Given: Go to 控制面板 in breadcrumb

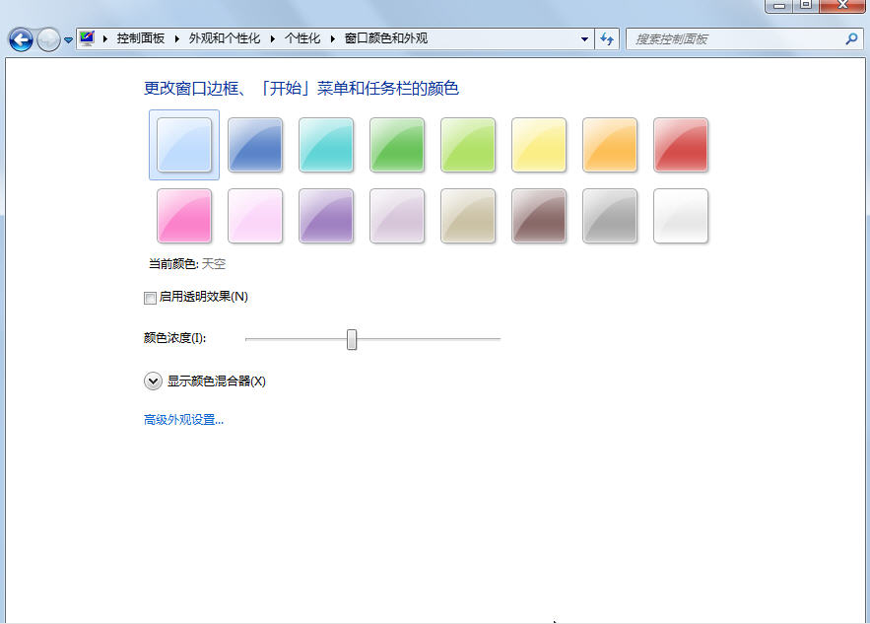Looking at the screenshot, I should click(x=140, y=38).
